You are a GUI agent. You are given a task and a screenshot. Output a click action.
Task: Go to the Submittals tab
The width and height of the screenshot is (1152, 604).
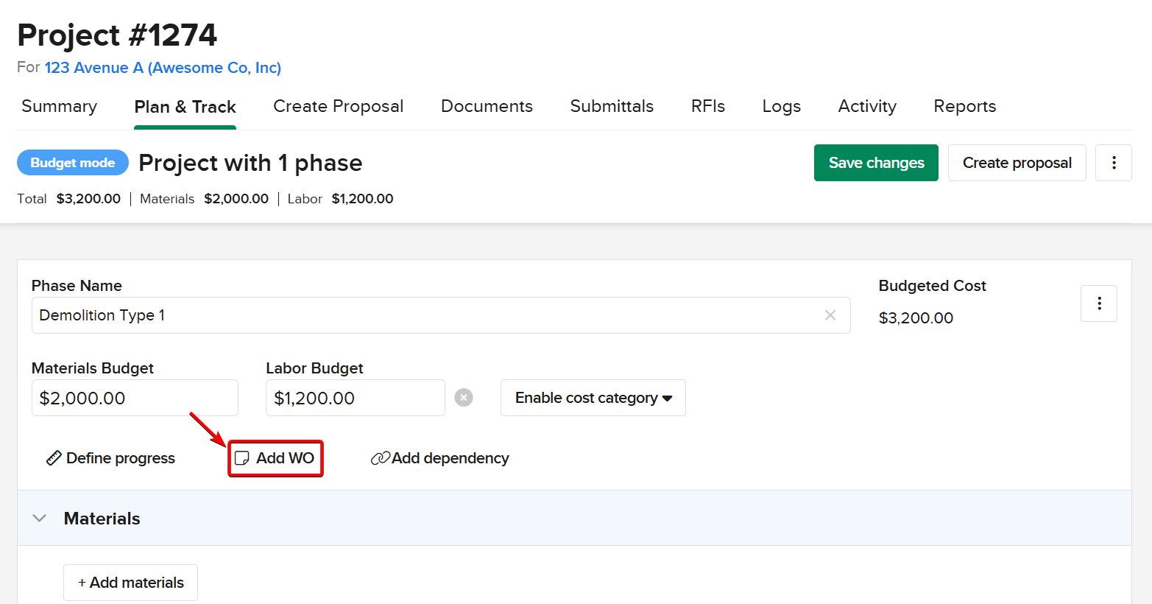coord(611,107)
